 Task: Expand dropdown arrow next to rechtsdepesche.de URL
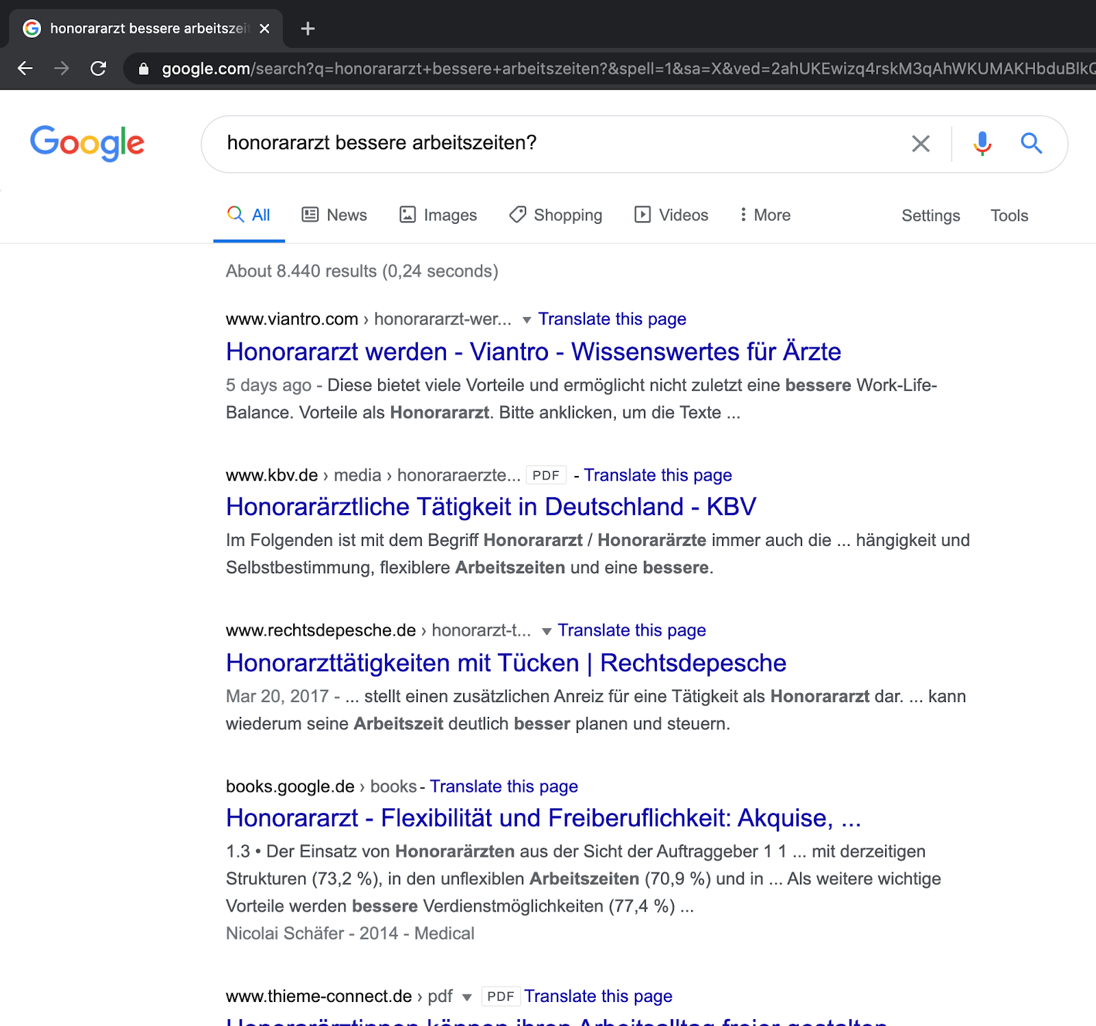pos(546,631)
